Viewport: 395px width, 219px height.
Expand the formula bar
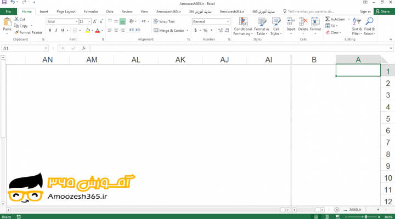pos(391,48)
